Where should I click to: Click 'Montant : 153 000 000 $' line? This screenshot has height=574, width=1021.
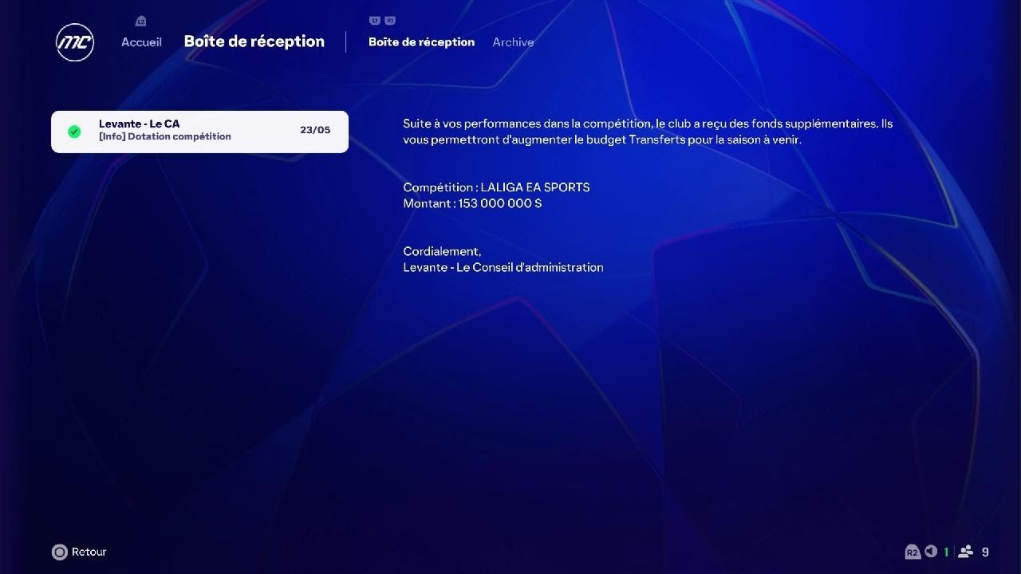click(472, 203)
